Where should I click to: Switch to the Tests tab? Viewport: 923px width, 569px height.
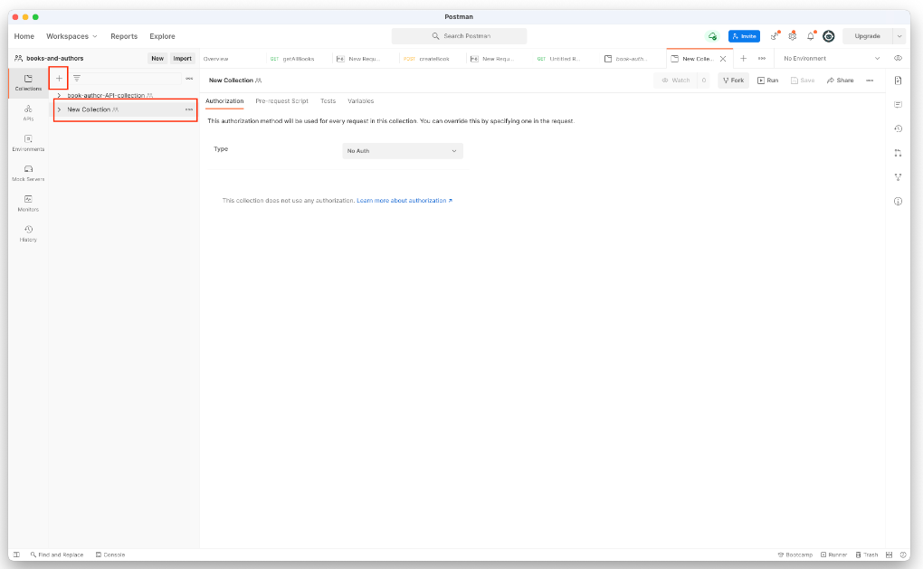click(328, 101)
